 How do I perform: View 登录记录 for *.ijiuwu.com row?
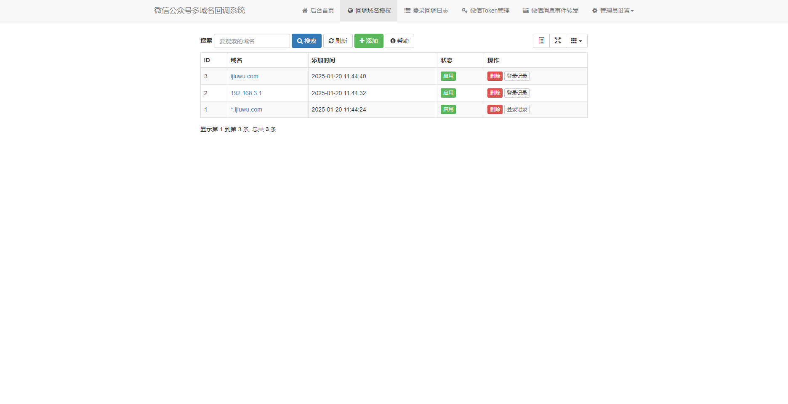tap(517, 109)
